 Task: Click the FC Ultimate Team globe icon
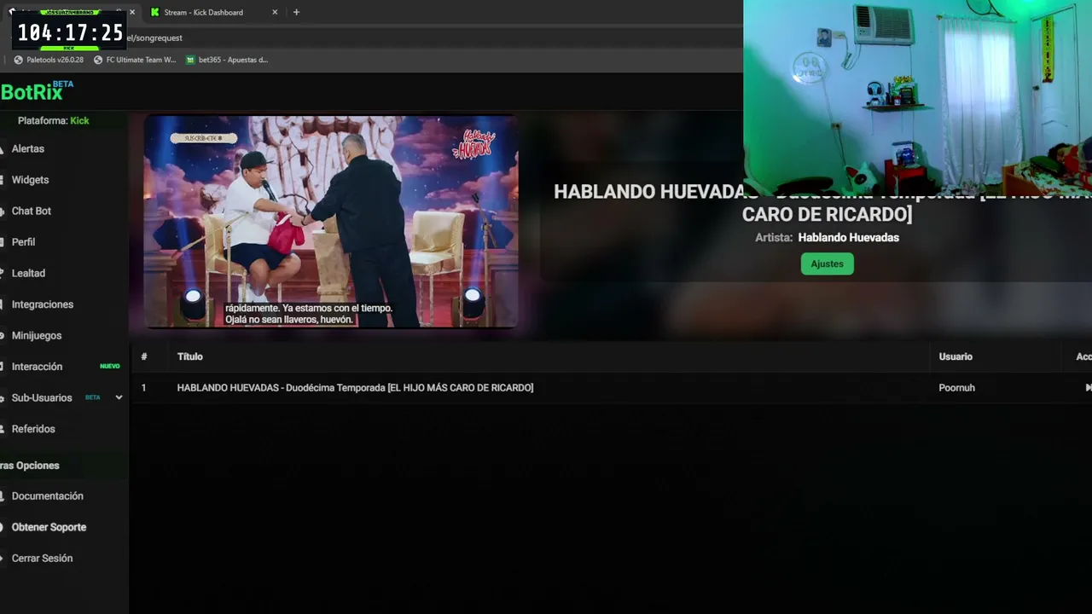click(98, 60)
